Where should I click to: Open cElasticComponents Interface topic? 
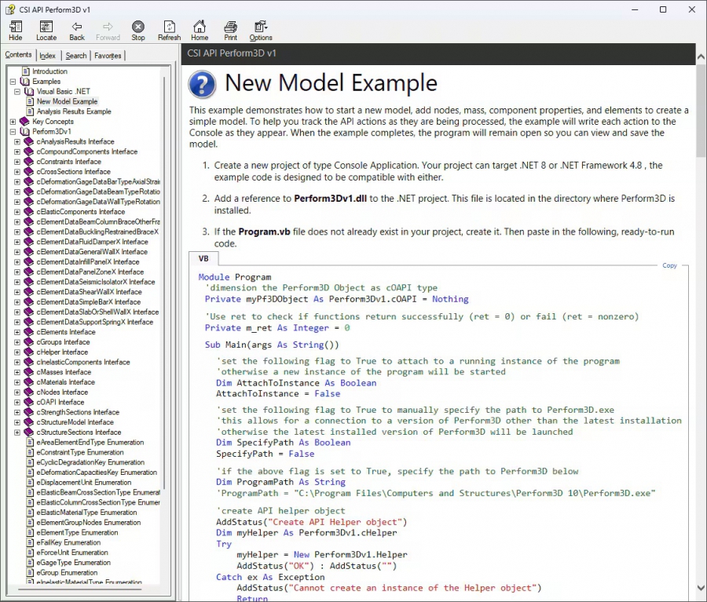pyautogui.click(x=81, y=212)
